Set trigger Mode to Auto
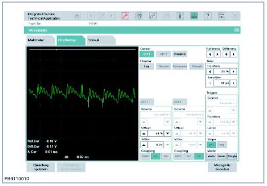This screenshot has height=186, width=267. click(211, 156)
